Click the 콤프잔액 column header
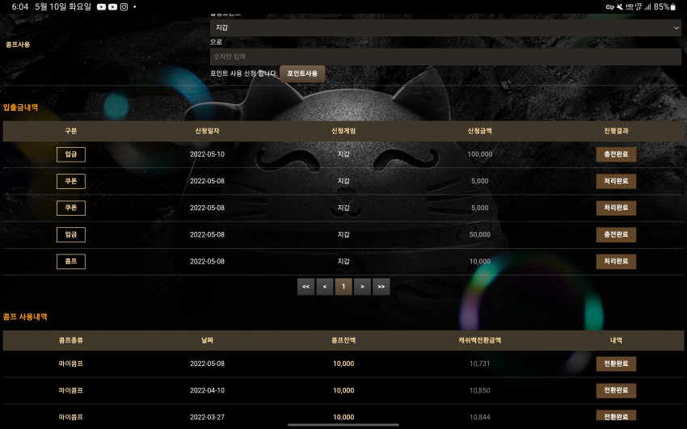The width and height of the screenshot is (687, 429). tap(343, 340)
